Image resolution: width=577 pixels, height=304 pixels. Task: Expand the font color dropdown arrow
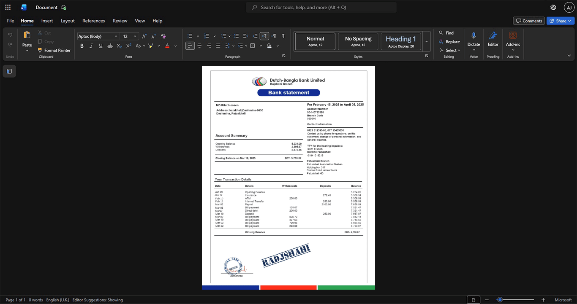(176, 46)
